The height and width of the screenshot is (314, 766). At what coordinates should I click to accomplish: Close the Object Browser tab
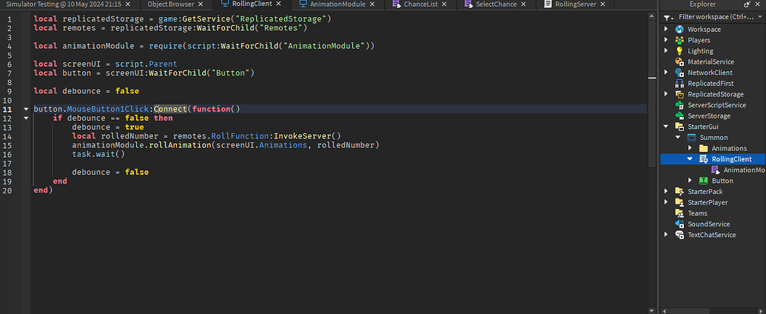(x=201, y=4)
